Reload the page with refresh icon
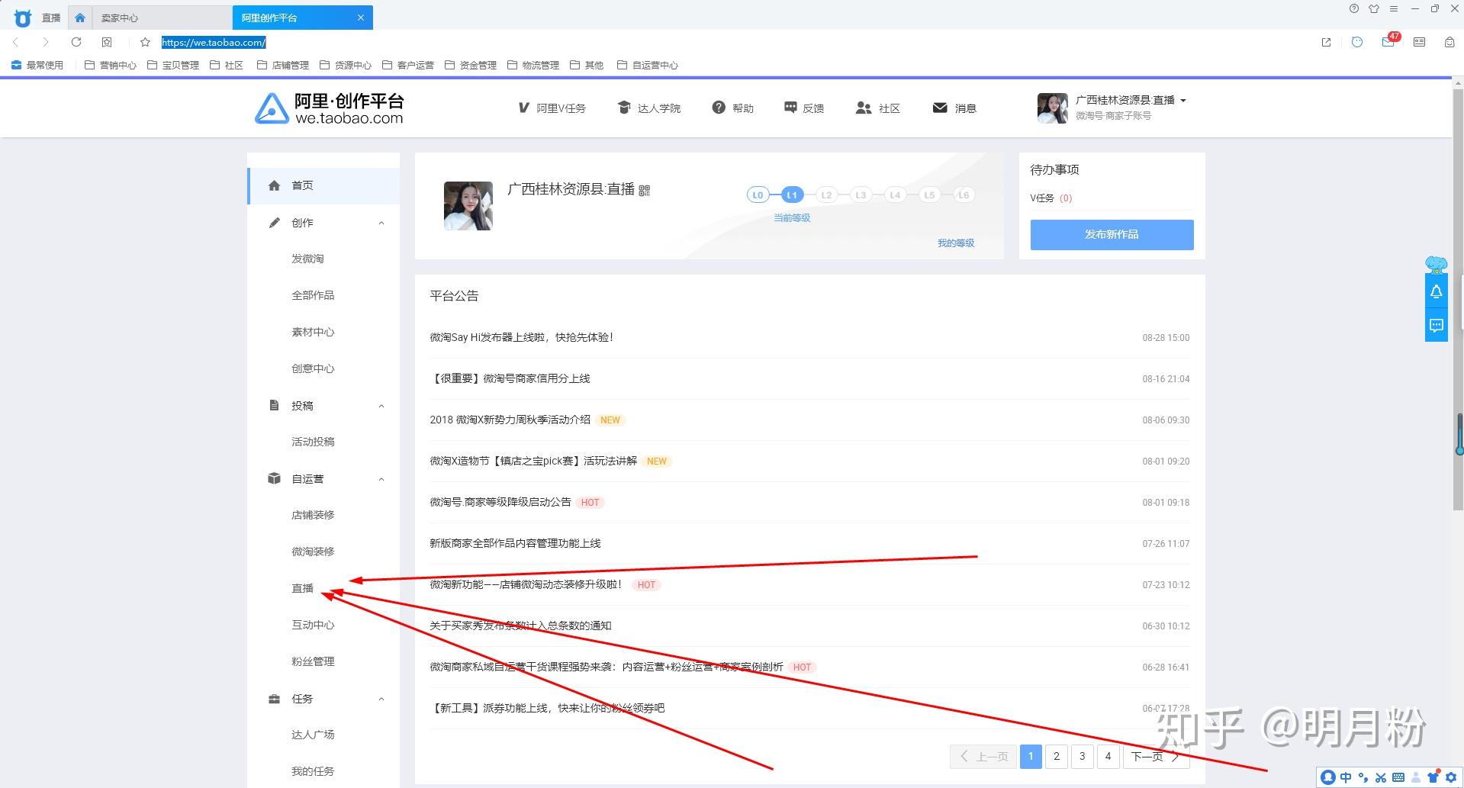Image resolution: width=1464 pixels, height=788 pixels. [76, 42]
